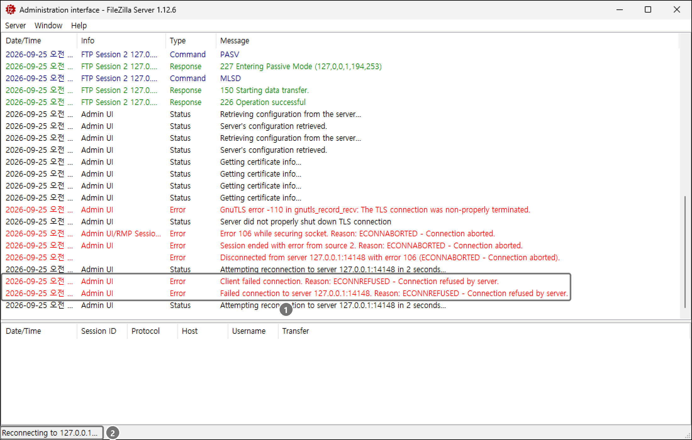The image size is (692, 440).
Task: Select the '226 Operation successful' row
Action: tap(340, 102)
